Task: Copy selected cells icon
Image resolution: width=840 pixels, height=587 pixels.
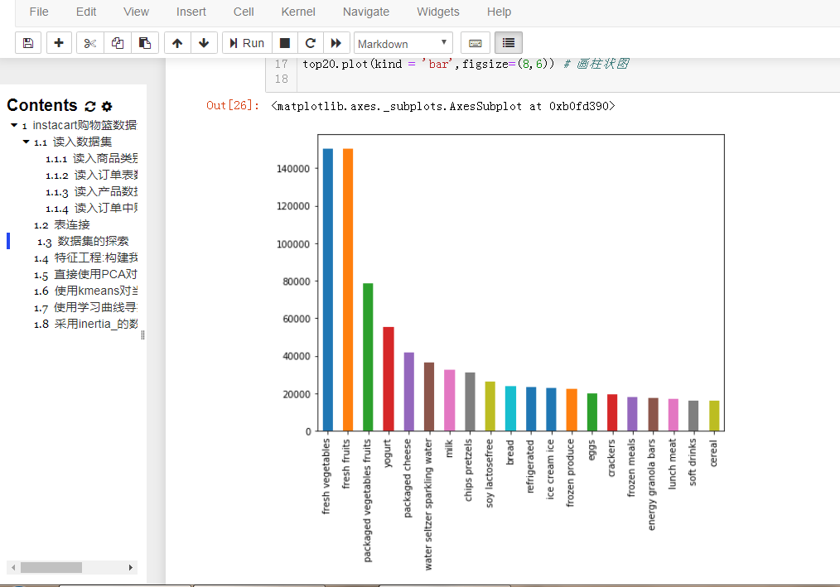Action: 118,43
